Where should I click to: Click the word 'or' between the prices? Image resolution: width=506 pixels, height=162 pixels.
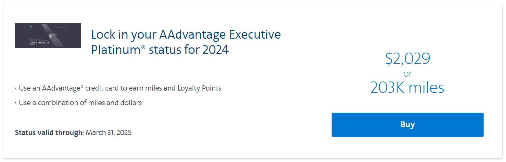(x=408, y=74)
